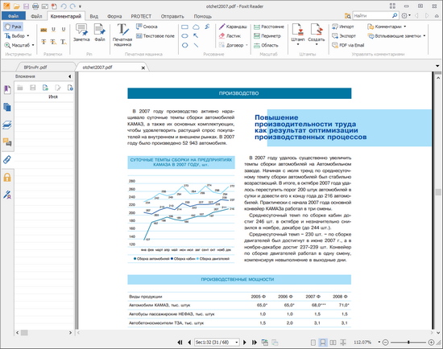Click the highlight text markup icon
Image resolution: width=443 pixels, height=349 pixels.
click(x=43, y=30)
